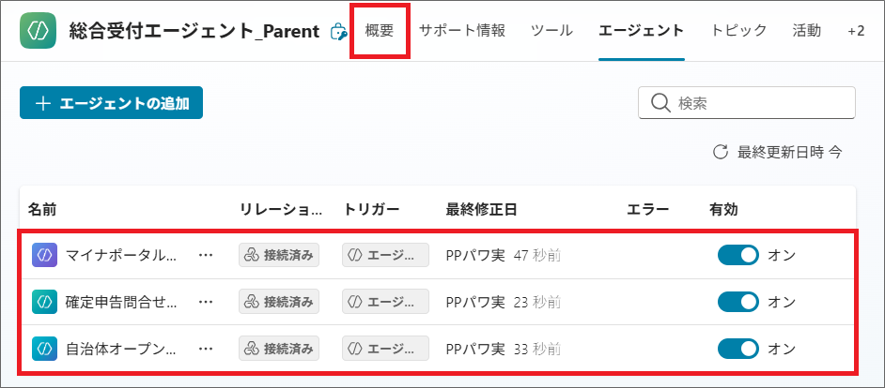
Task: Open more options for マイナポータル agent
Action: (x=206, y=255)
